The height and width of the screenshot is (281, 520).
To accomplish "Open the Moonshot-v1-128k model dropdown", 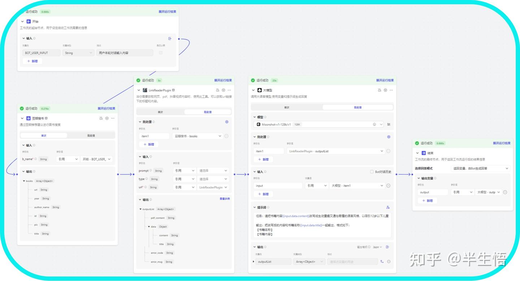I will (319, 124).
